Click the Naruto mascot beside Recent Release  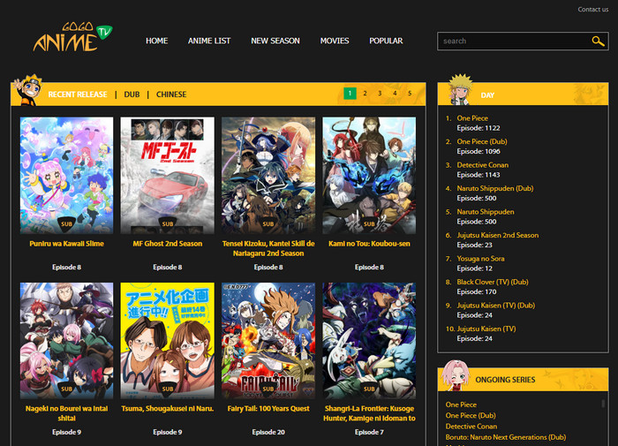click(27, 90)
